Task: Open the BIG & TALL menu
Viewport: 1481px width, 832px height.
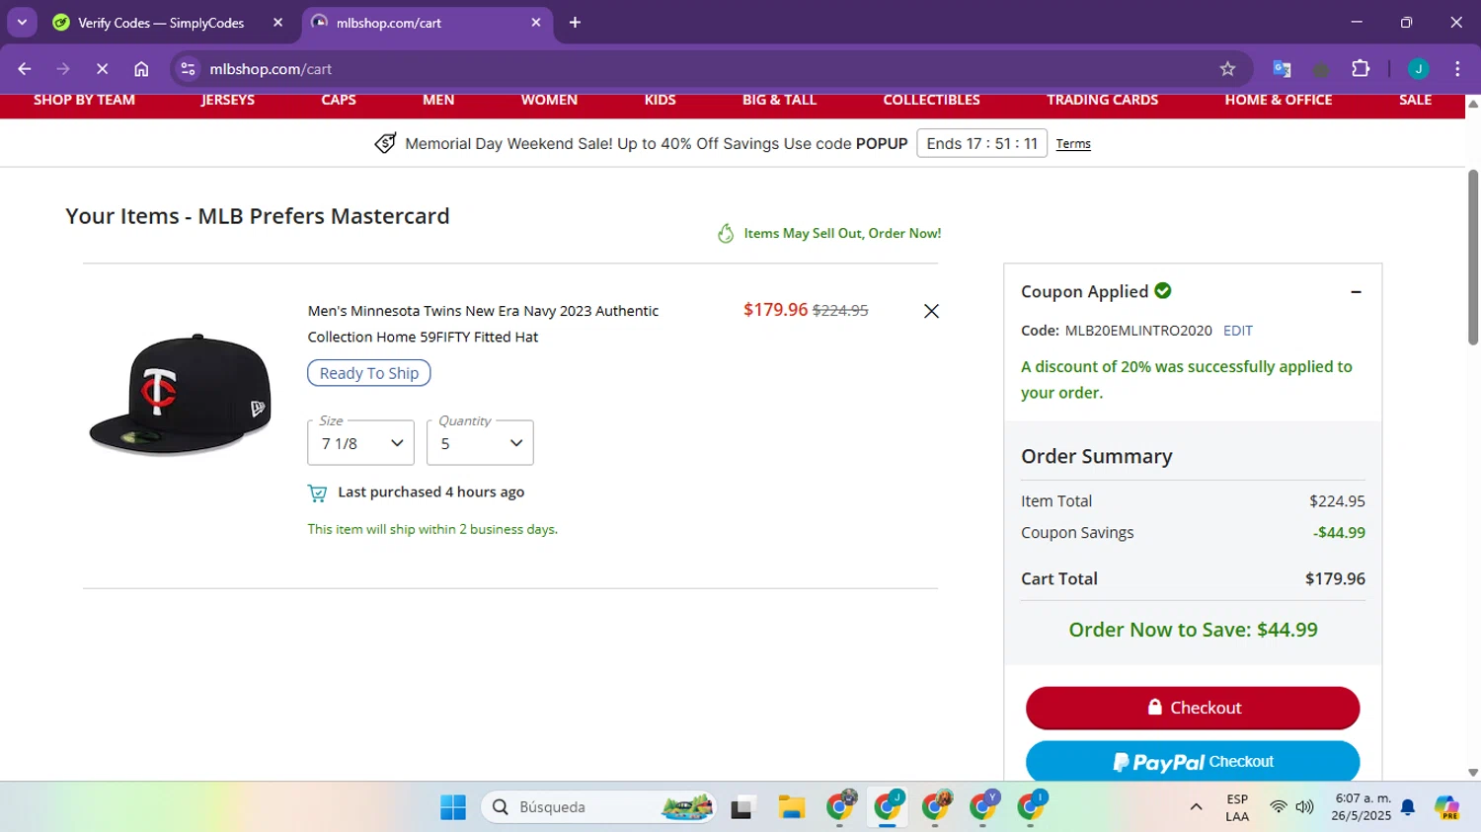Action: pyautogui.click(x=779, y=100)
